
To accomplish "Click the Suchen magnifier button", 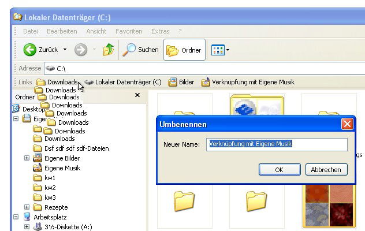I will (x=140, y=50).
